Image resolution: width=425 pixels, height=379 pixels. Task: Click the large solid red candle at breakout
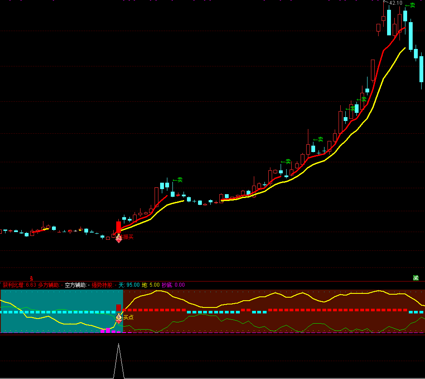(x=118, y=227)
